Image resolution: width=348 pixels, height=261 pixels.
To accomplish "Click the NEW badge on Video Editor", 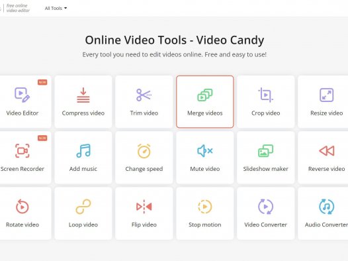I will tap(42, 82).
